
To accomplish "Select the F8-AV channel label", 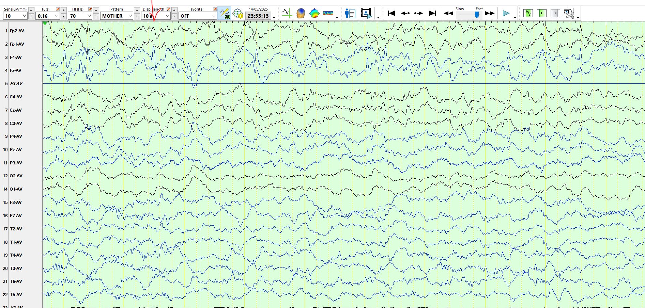I will 16,202.
